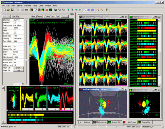Open the multichannel grid toolbar icon
Screen dimensions: 165x129
pyautogui.click(x=39, y=10)
